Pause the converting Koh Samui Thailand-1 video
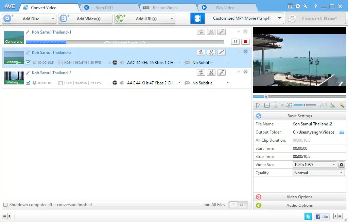The width and height of the screenshot is (348, 222). coord(235,41)
